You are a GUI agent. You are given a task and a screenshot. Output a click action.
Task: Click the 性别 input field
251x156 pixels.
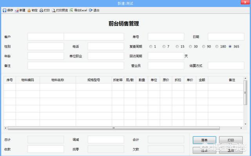click(x=46, y=46)
